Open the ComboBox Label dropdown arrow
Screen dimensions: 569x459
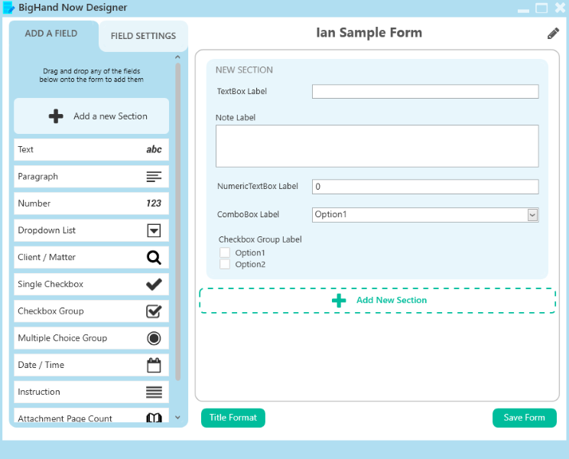point(532,215)
